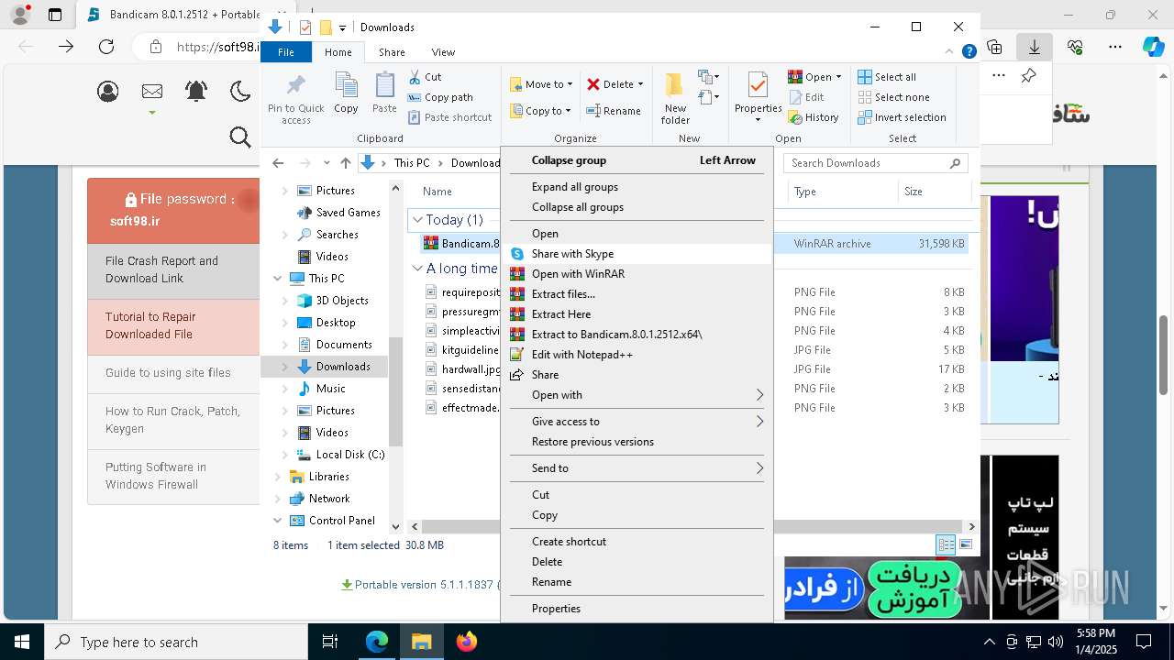Open Firefox from the taskbar
Viewport: 1174px width, 660px height.
coord(467,642)
